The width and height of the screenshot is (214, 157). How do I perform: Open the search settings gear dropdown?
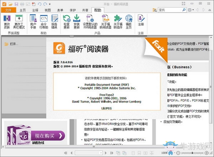(x=191, y=10)
